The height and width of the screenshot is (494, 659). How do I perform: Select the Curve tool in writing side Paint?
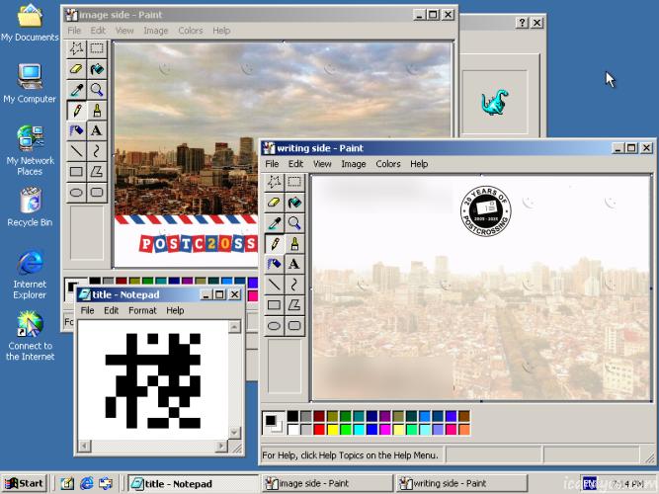[x=294, y=285]
